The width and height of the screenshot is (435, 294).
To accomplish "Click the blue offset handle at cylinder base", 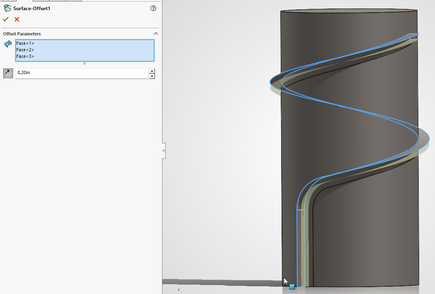I will pos(292,287).
